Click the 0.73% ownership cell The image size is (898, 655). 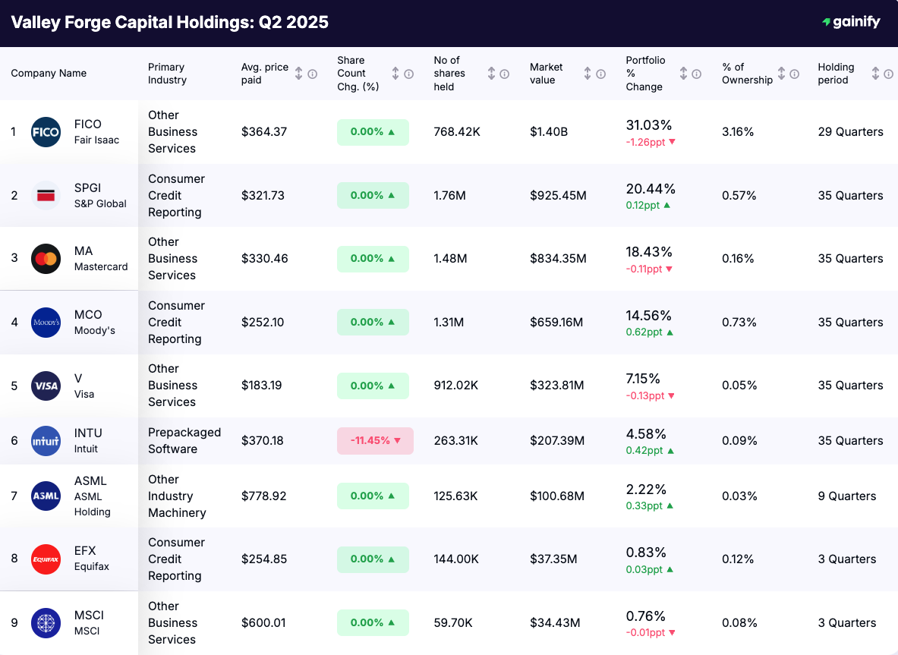[x=739, y=323]
